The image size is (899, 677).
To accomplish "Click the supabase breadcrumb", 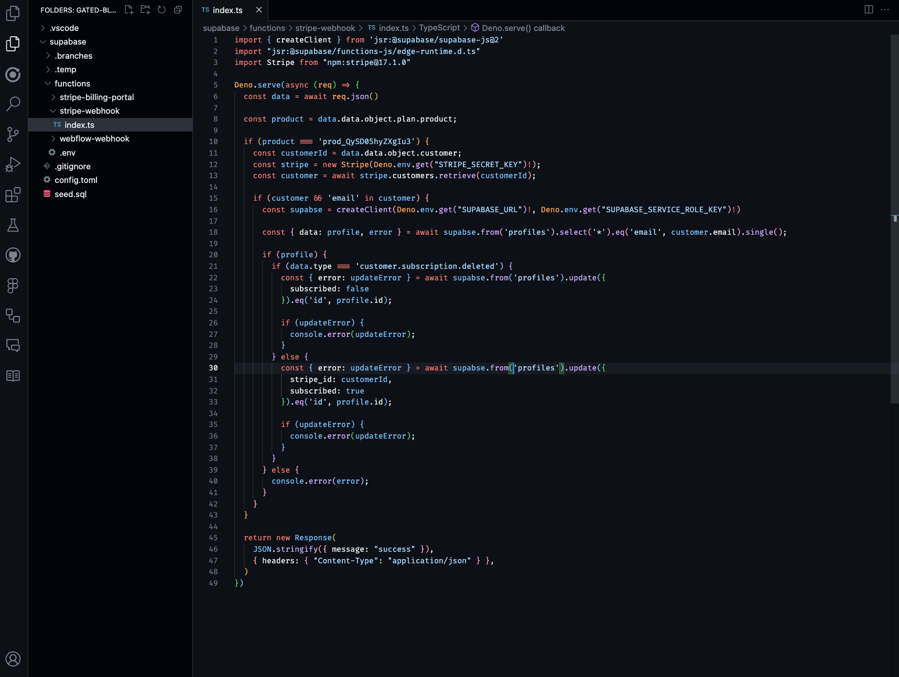I will tap(221, 28).
